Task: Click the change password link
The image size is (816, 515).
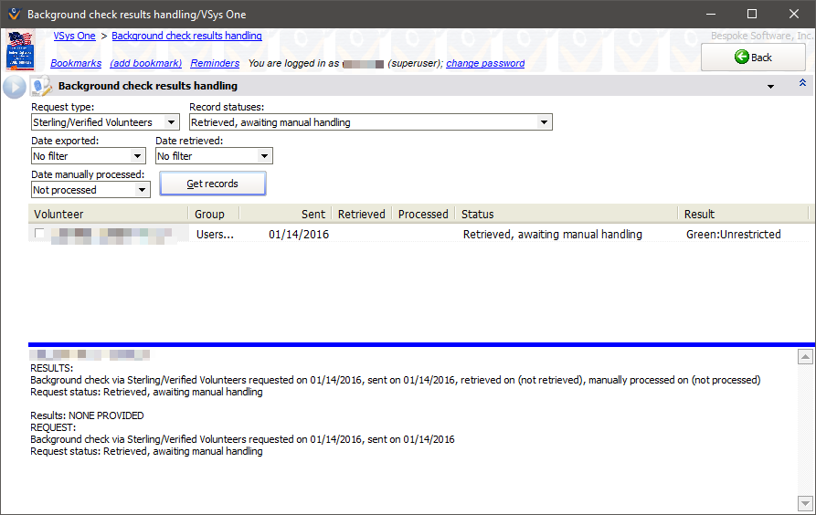Action: [x=485, y=64]
